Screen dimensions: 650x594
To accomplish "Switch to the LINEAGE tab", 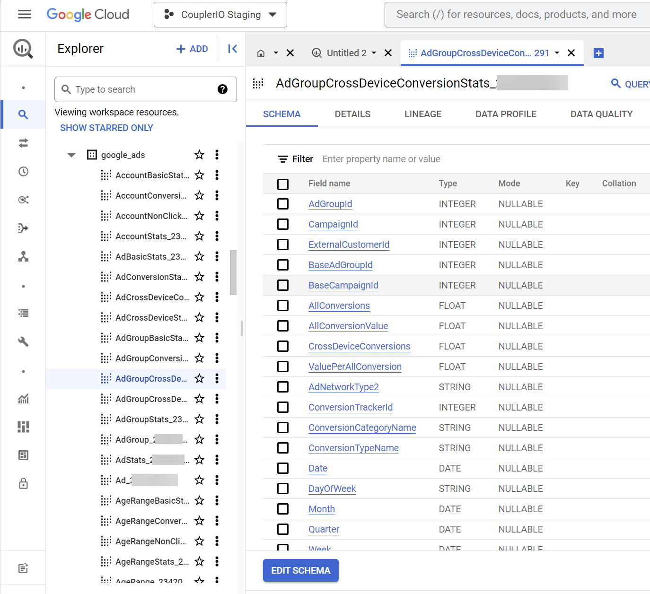I will (423, 114).
